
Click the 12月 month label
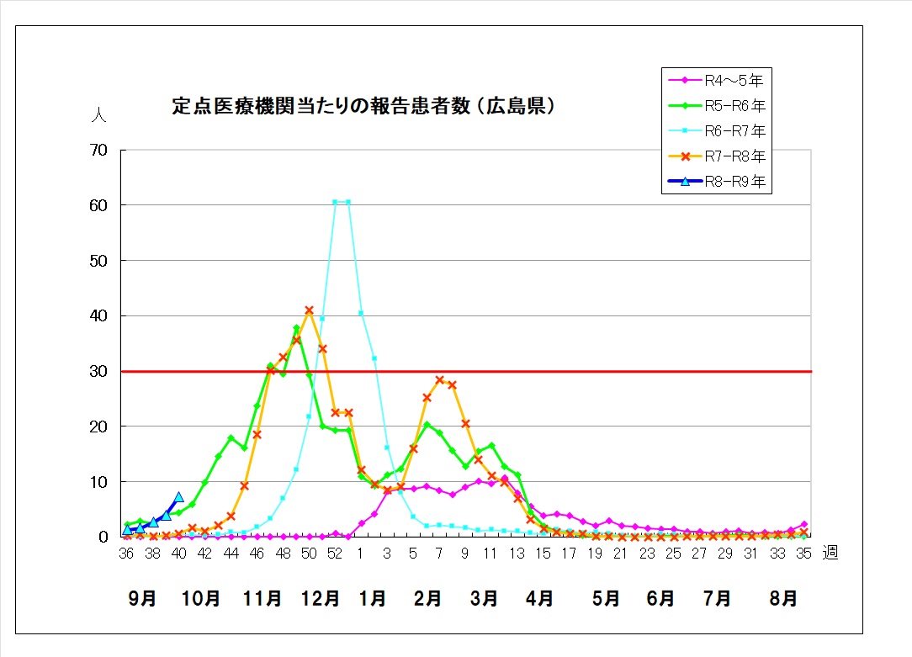point(320,598)
